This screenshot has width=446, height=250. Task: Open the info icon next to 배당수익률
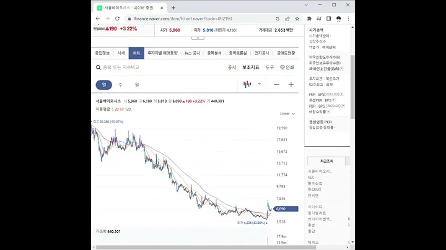328,112
